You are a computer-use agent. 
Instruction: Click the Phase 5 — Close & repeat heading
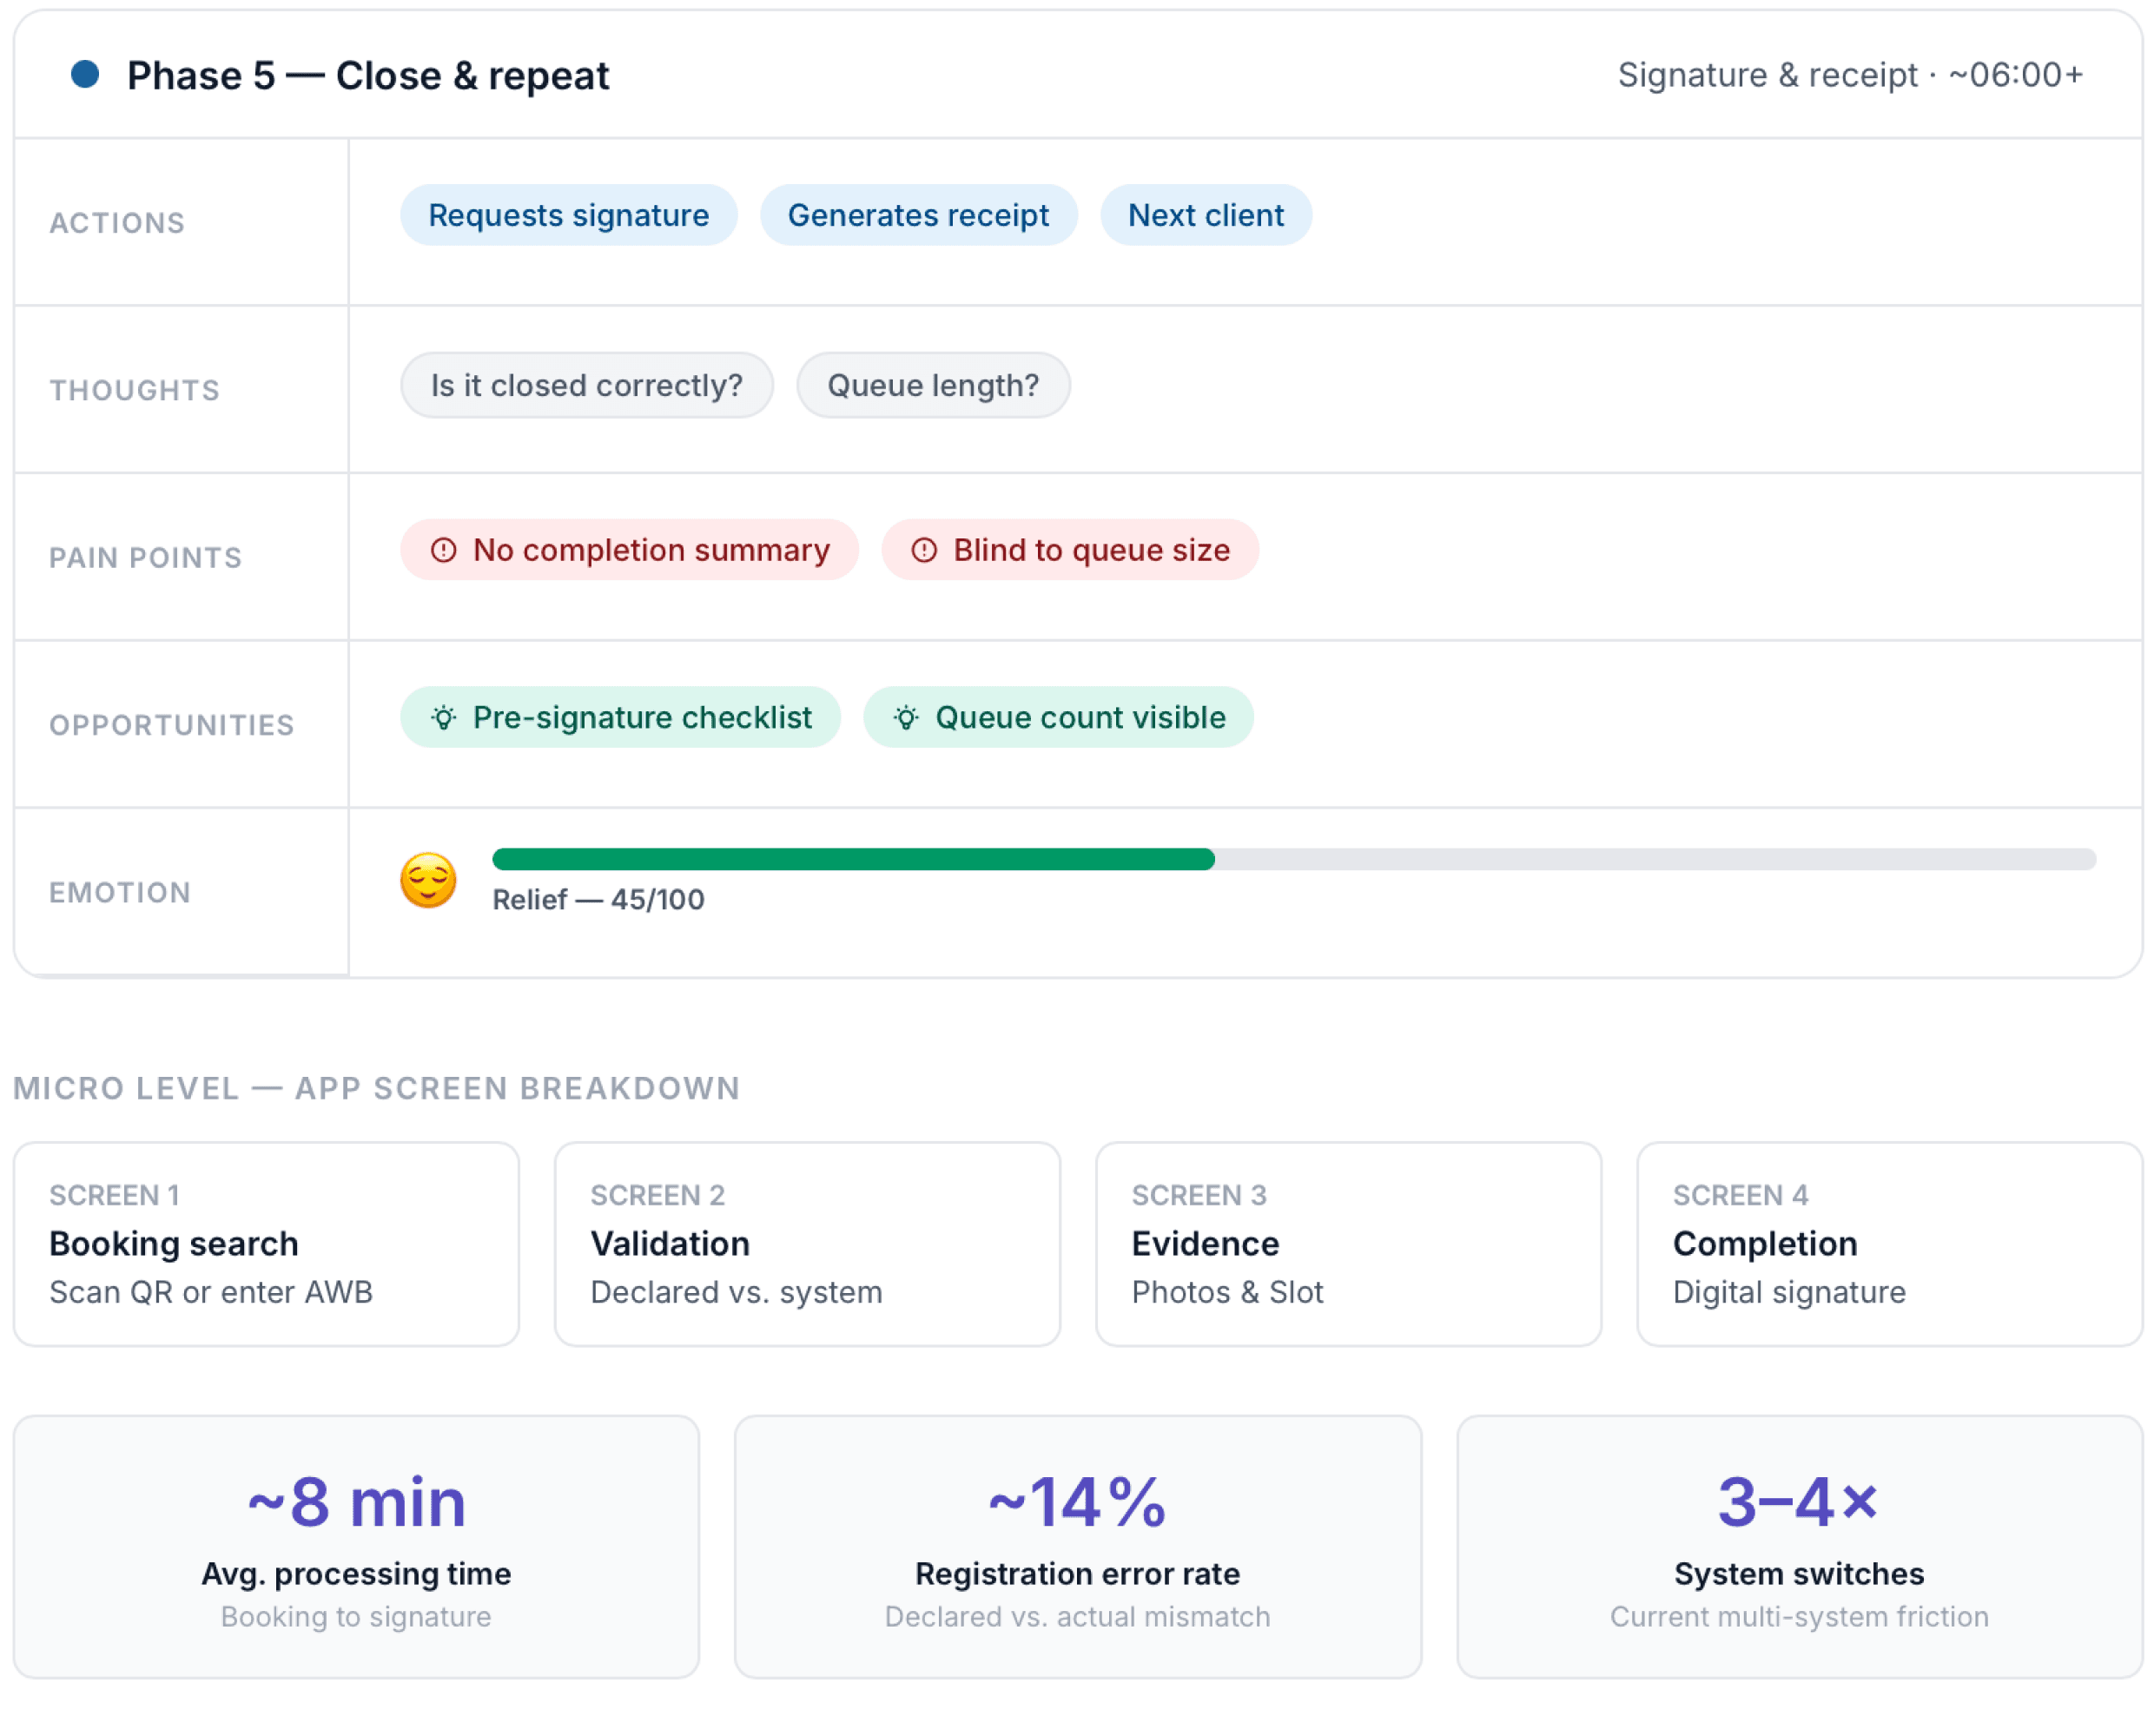[368, 75]
